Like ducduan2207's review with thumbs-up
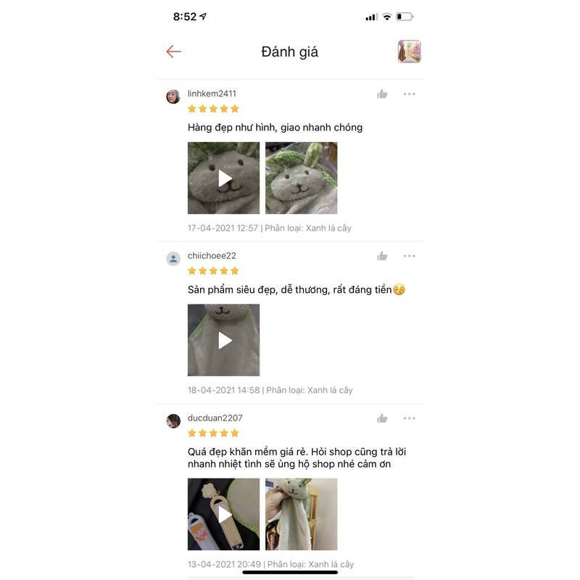Viewport: 580px width, 580px height. point(382,418)
